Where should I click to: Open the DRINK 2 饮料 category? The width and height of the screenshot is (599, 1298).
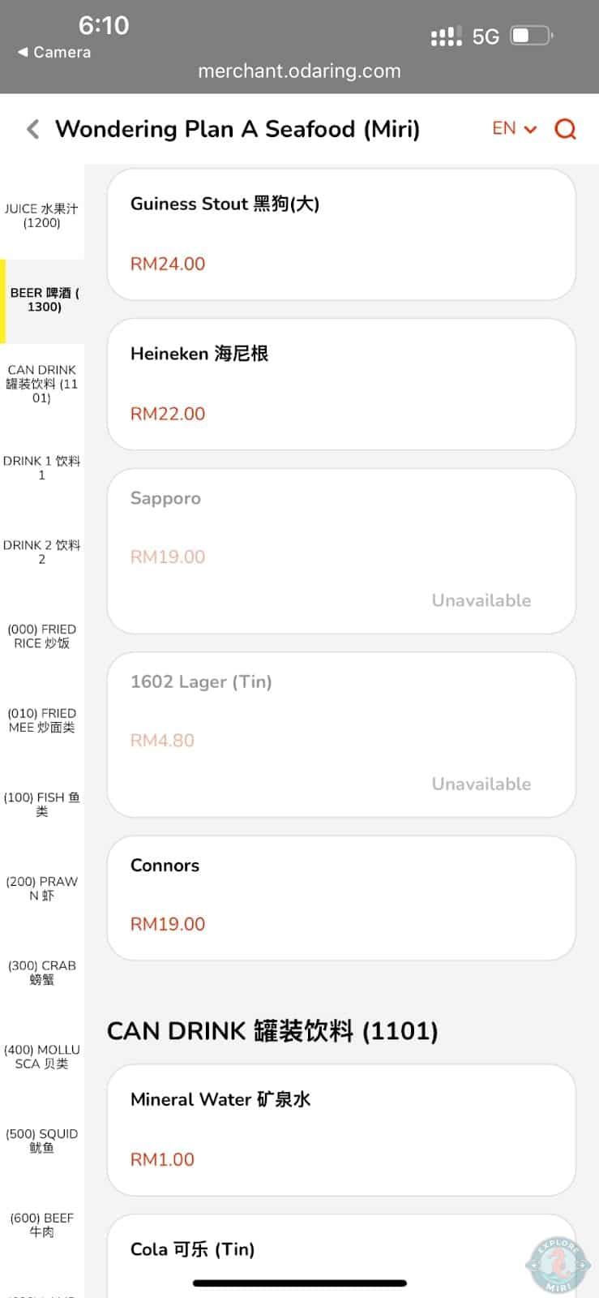tap(42, 552)
